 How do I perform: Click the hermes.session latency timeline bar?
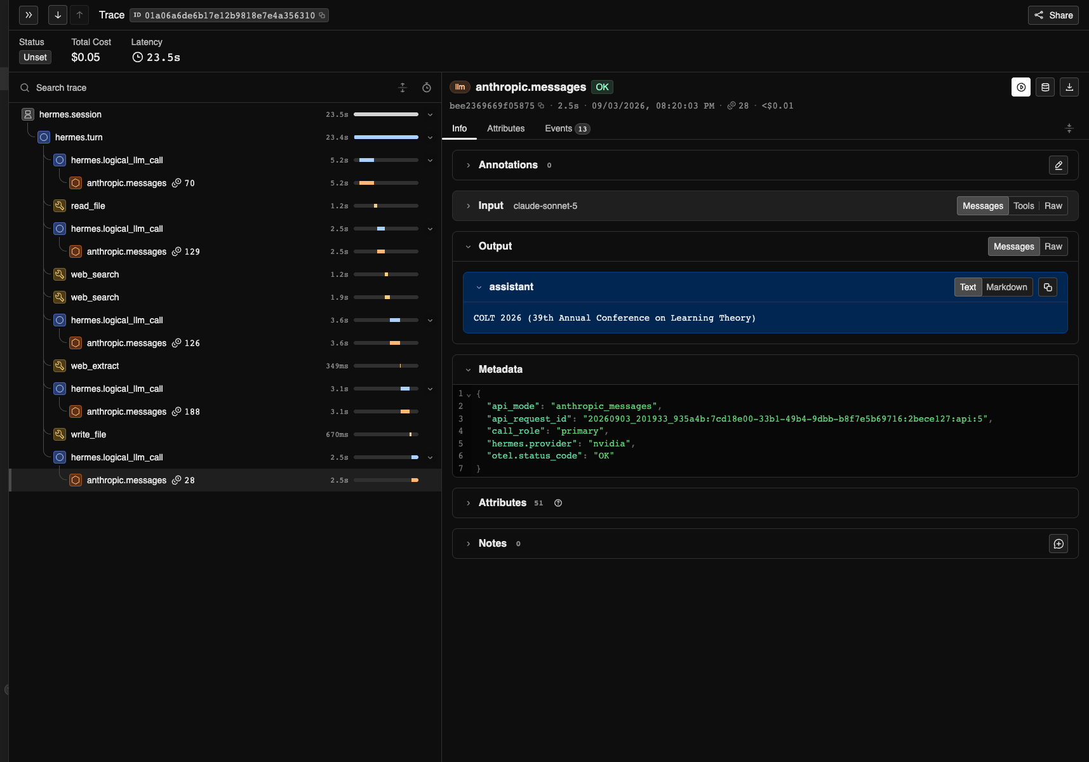pos(386,114)
